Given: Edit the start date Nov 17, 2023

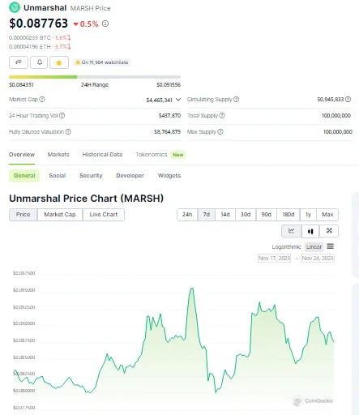Looking at the screenshot, I should point(275,258).
